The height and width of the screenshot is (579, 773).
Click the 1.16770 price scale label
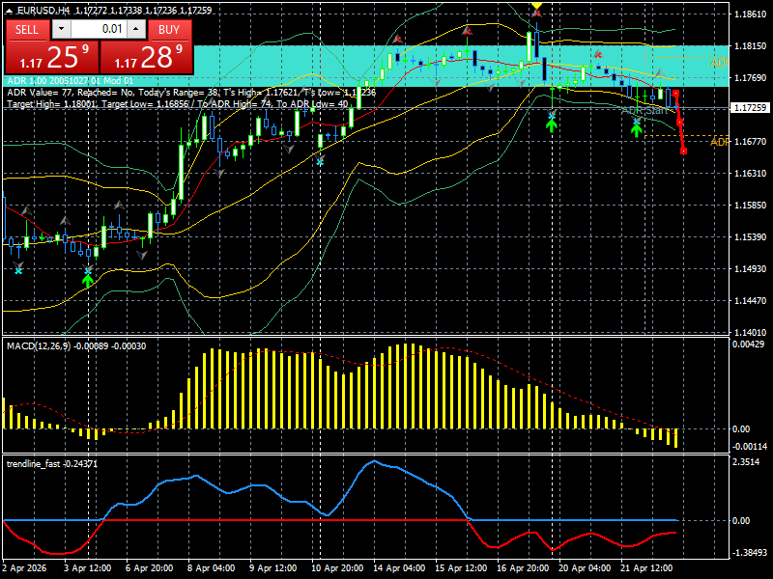(751, 141)
